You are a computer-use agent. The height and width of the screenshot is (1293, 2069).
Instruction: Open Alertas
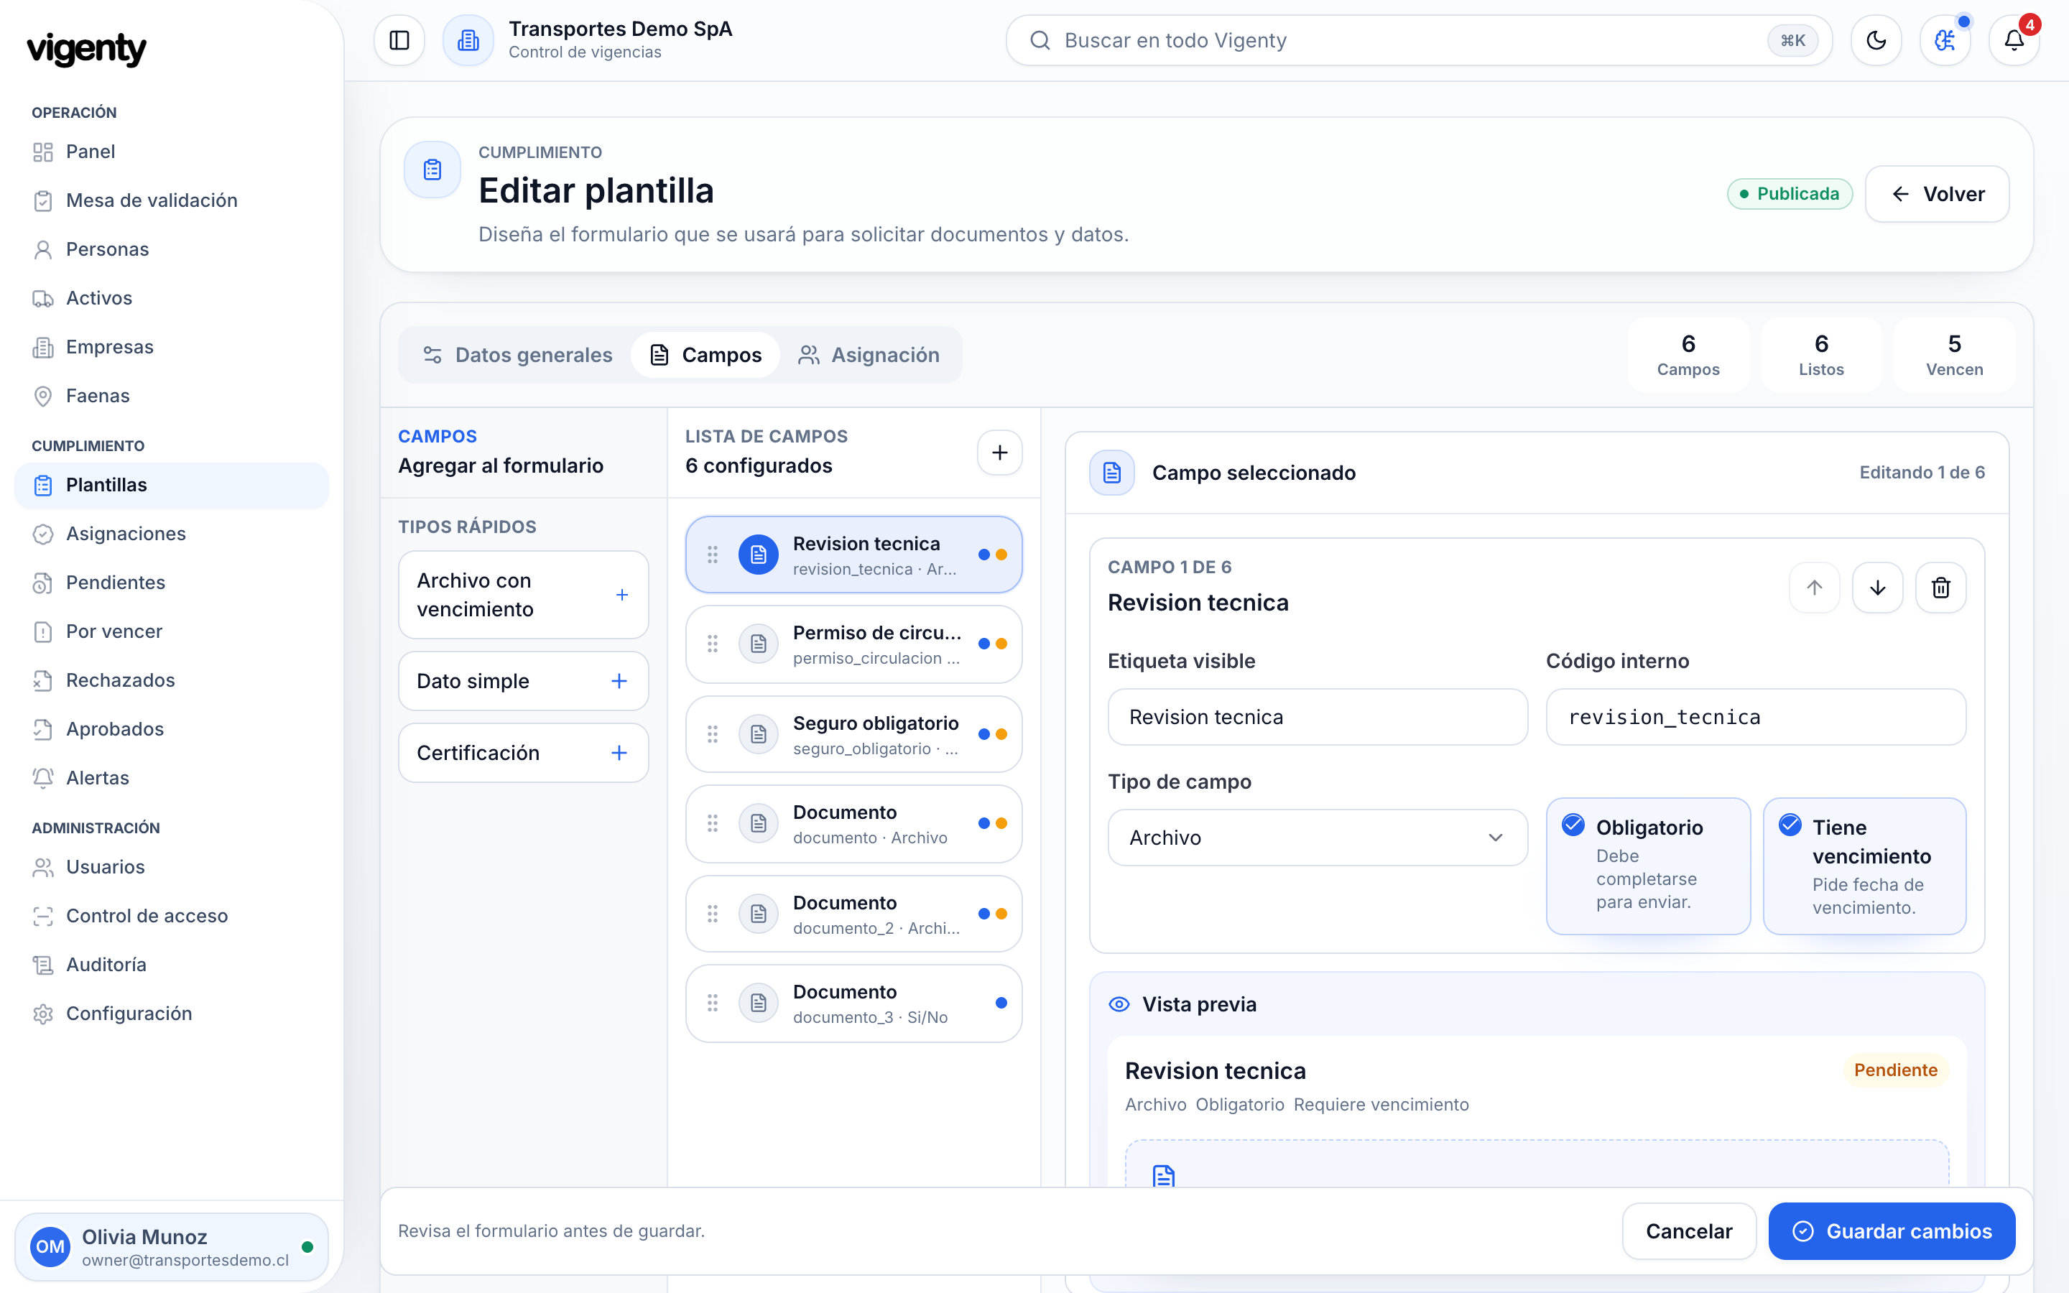point(172,778)
